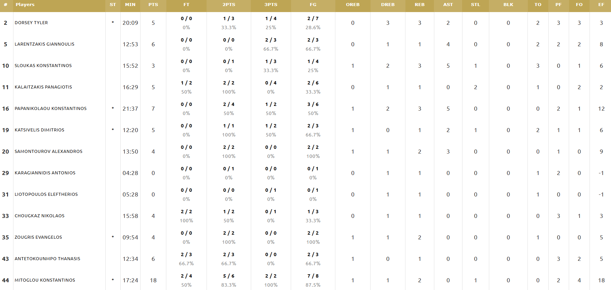Click the BLK column header
Image resolution: width=611 pixels, height=290 pixels.
coord(508,5)
